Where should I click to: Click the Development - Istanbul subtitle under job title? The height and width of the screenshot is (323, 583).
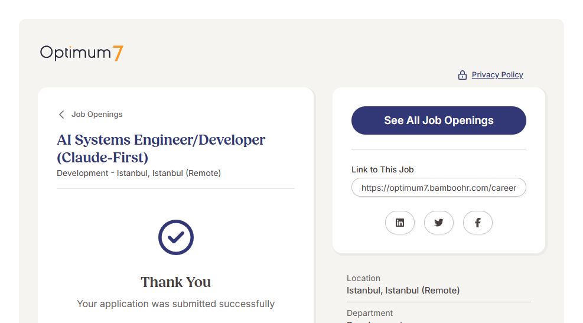[139, 174]
